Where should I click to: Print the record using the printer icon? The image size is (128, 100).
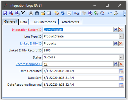coord(31,13)
